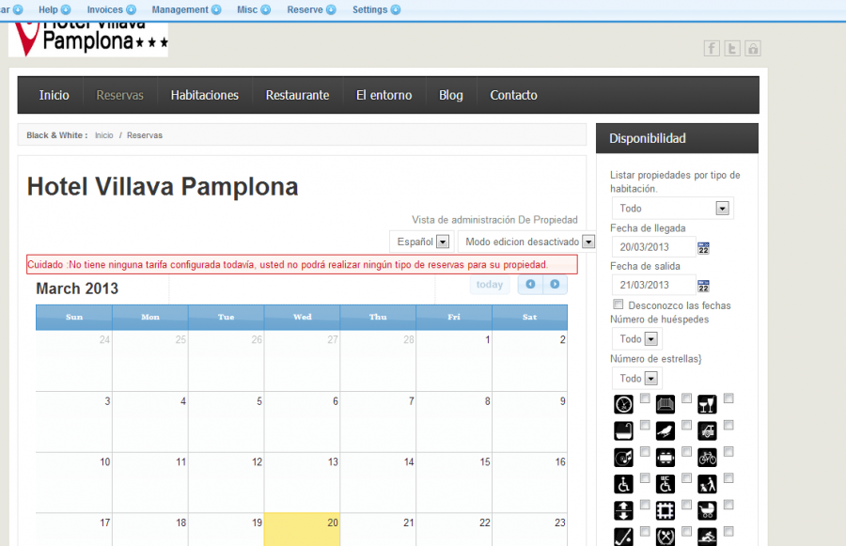Check the box beside the bicycle icon

coord(728,452)
